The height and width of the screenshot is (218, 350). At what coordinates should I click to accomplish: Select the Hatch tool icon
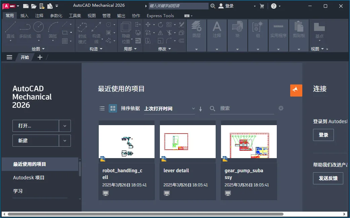pyautogui.click(x=65, y=41)
